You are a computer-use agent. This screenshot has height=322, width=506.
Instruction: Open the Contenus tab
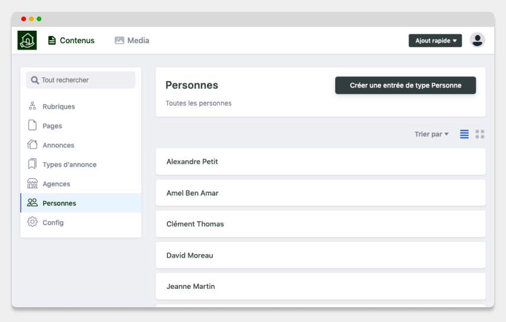(x=71, y=41)
